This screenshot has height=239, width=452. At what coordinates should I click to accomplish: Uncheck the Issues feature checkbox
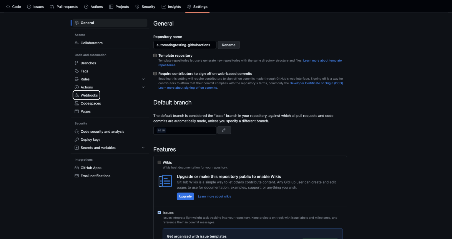[x=159, y=213]
